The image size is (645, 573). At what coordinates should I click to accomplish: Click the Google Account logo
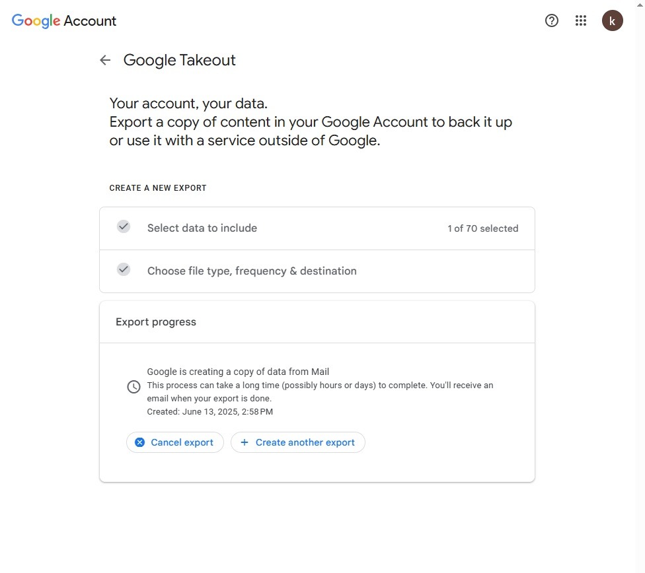[x=63, y=20]
